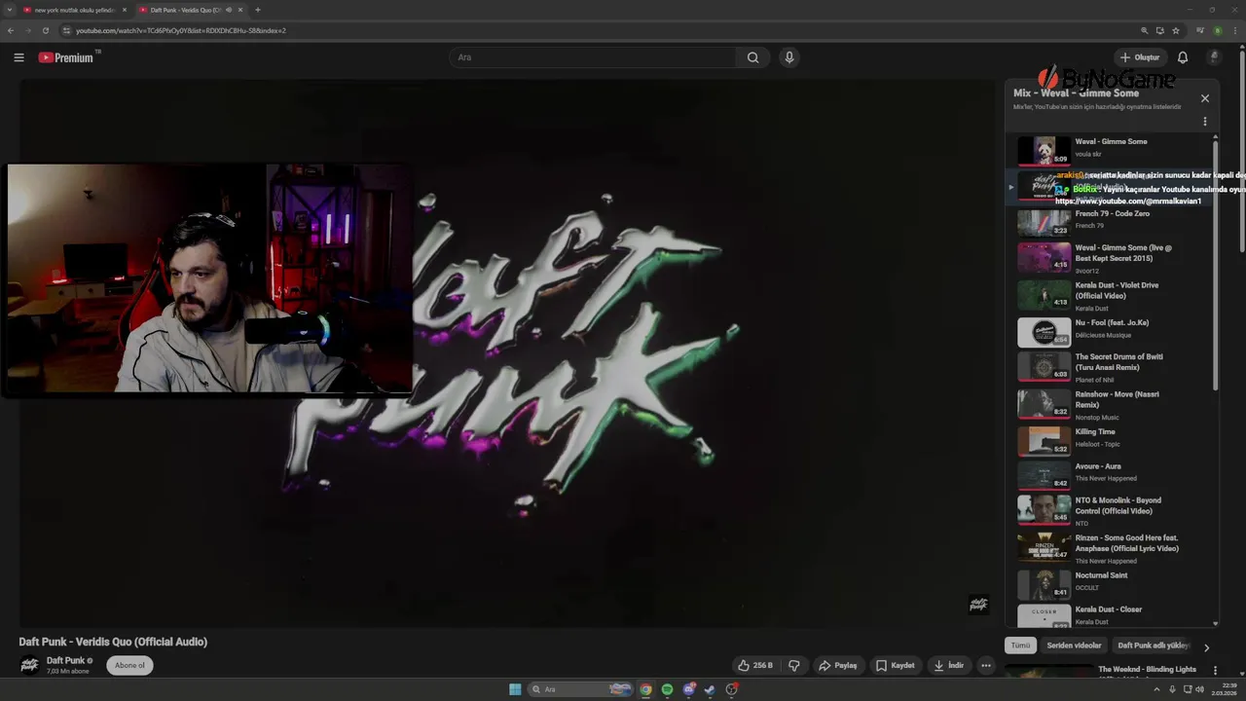This screenshot has width=1246, height=701.
Task: Open zoom magnifier icon in address bar
Action: tap(1145, 30)
